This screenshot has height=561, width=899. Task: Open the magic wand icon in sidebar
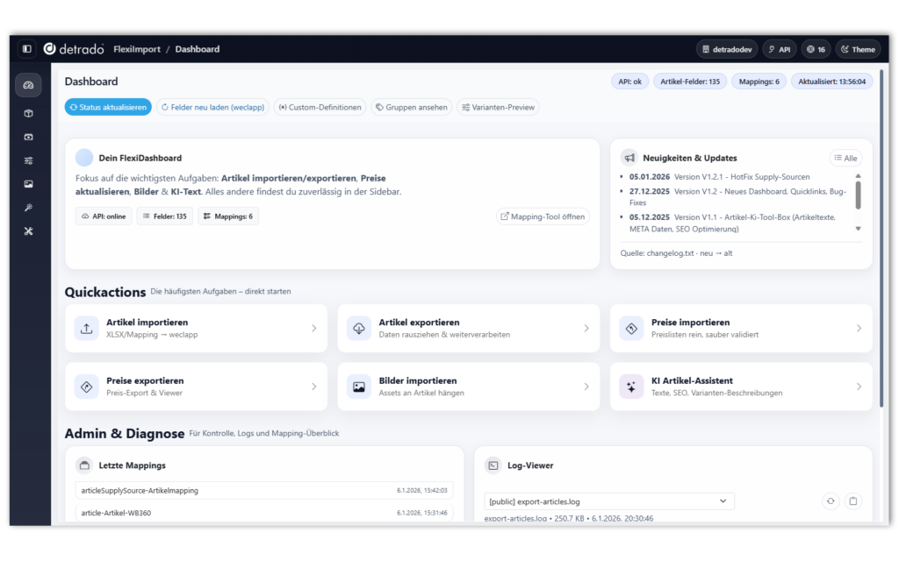tap(28, 208)
